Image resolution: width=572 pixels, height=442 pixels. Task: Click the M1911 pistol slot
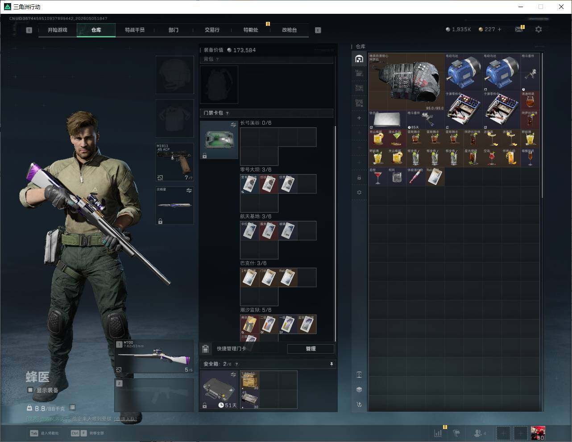click(174, 162)
